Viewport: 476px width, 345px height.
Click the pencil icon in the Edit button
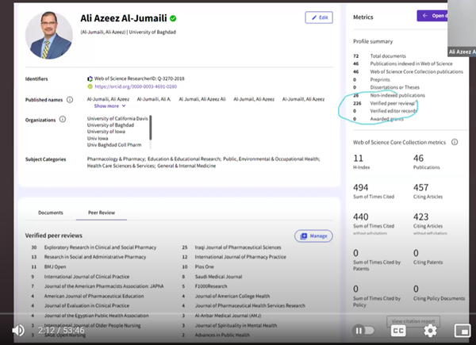314,17
